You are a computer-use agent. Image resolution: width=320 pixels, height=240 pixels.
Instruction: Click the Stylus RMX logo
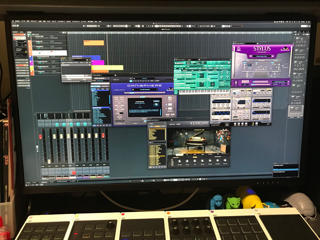(x=262, y=49)
